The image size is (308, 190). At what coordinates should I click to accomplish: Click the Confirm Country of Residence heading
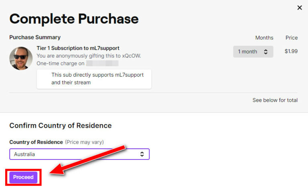pos(60,126)
